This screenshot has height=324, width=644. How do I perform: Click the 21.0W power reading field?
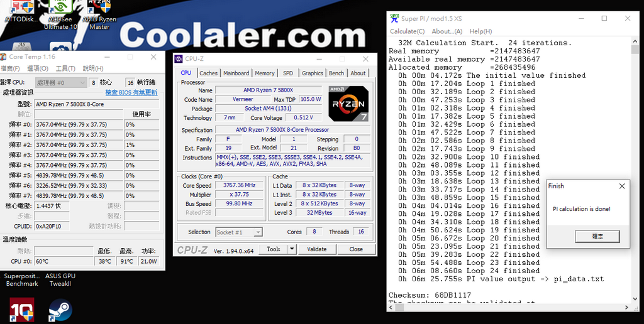(148, 261)
